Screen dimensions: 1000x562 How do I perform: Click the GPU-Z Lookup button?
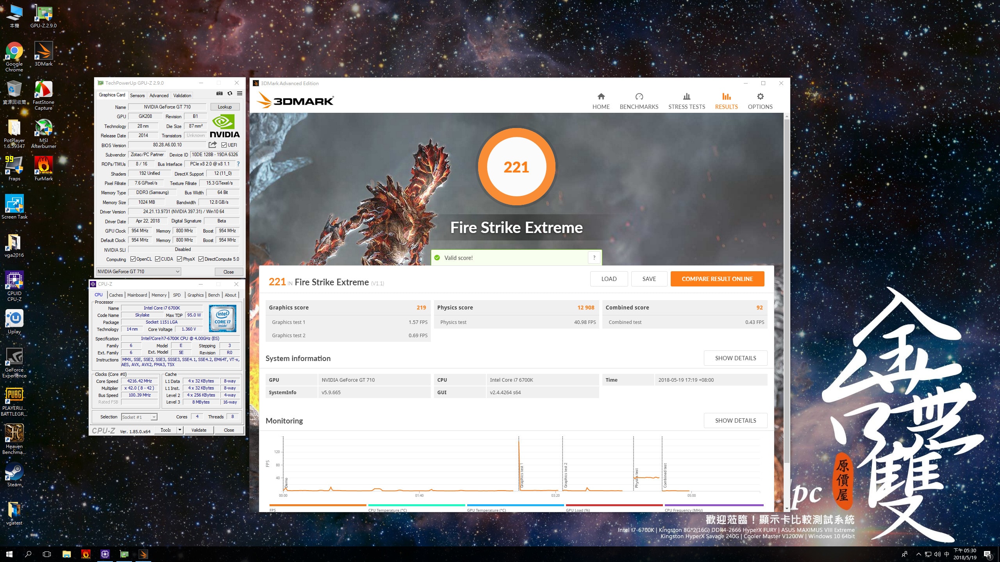(225, 107)
